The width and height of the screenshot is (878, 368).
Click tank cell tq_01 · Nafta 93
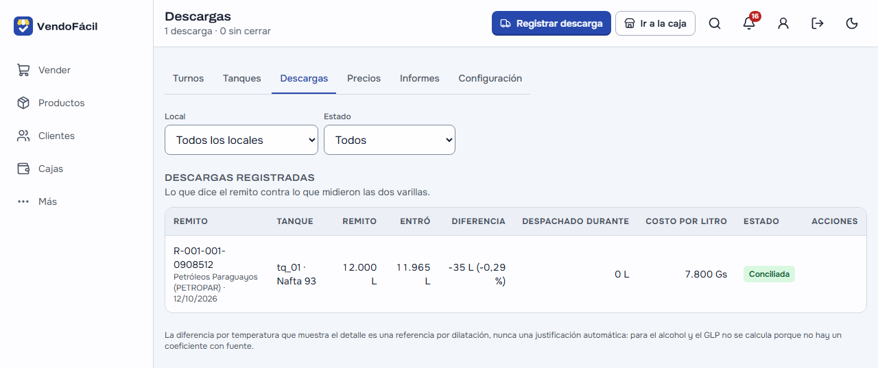coord(296,274)
